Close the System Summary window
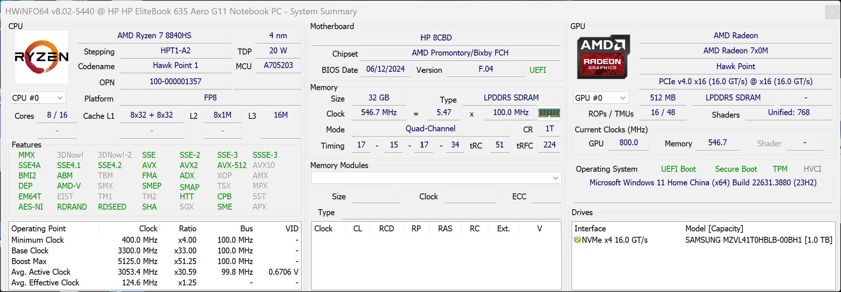 pyautogui.click(x=832, y=12)
